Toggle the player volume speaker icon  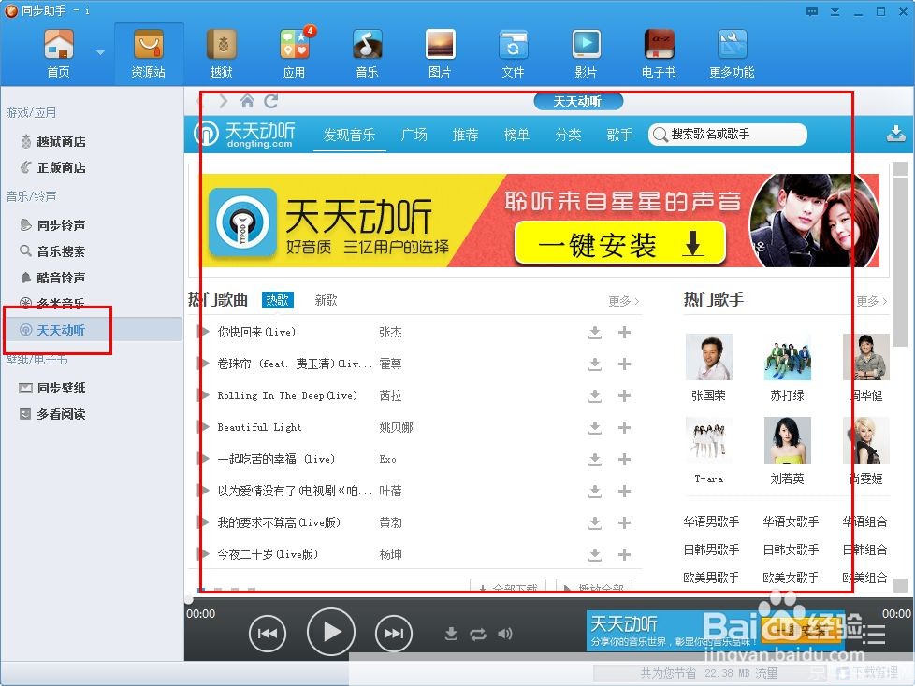pyautogui.click(x=505, y=634)
